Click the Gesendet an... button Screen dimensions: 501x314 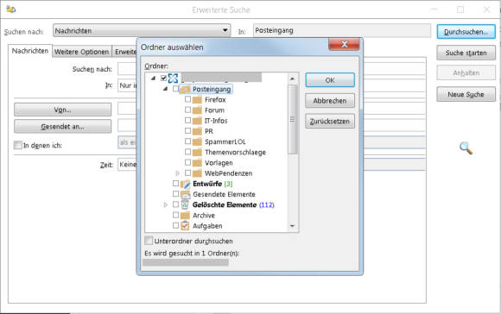coord(62,126)
